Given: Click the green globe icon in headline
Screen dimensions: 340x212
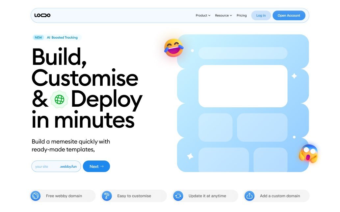Looking at the screenshot, I should coord(59,99).
